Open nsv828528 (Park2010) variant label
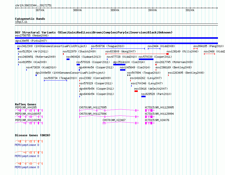 tap(156, 94)
